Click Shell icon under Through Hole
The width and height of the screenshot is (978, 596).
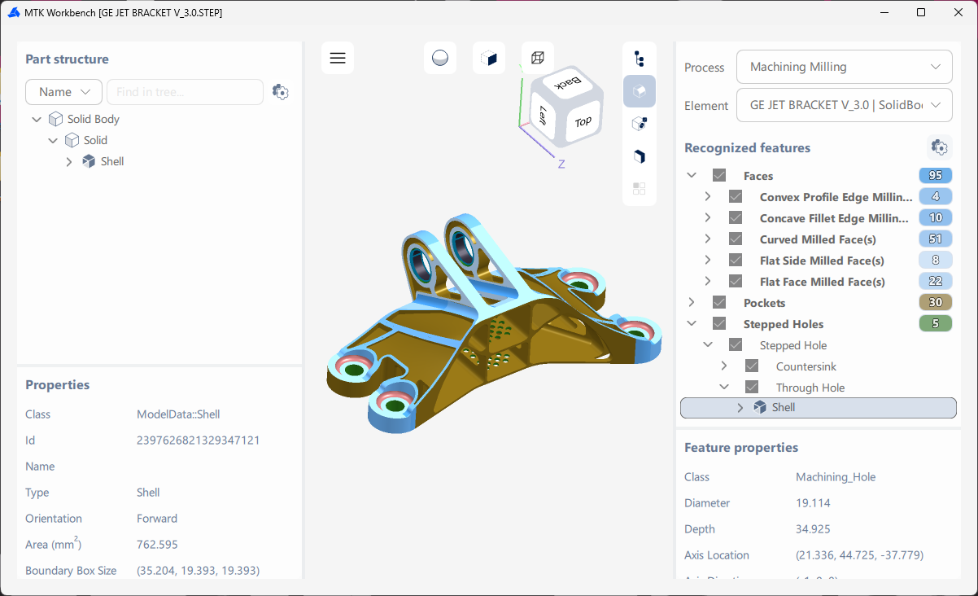tap(760, 407)
